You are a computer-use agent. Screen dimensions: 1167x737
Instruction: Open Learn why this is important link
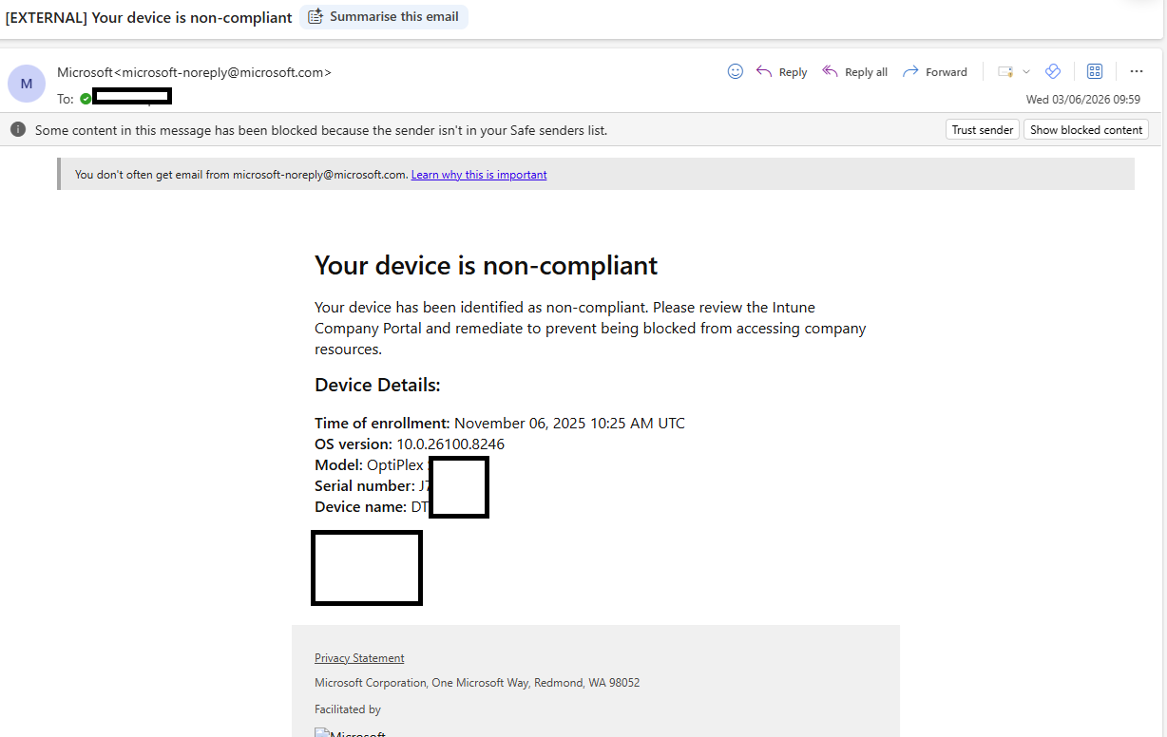[479, 175]
